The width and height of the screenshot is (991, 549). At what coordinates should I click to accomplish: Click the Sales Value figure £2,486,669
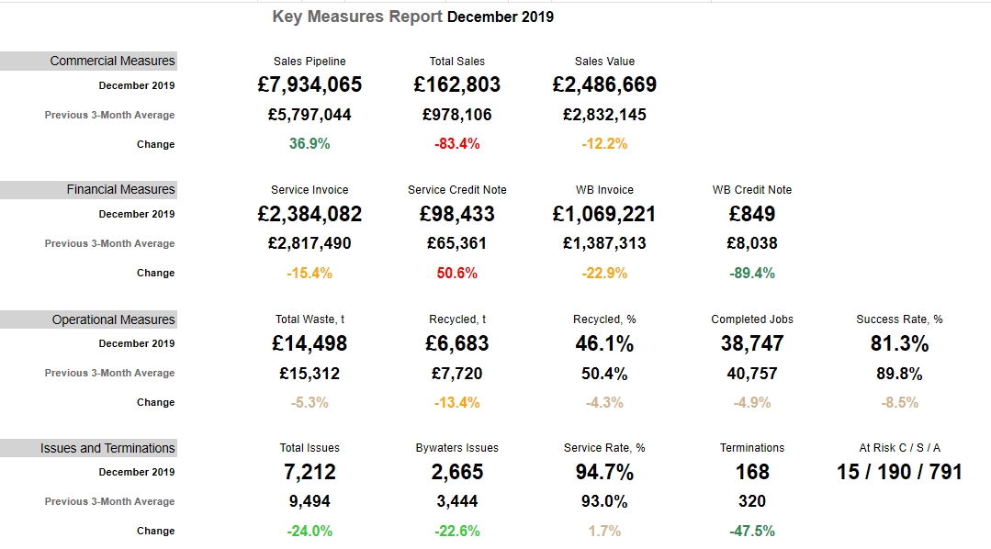tap(604, 85)
